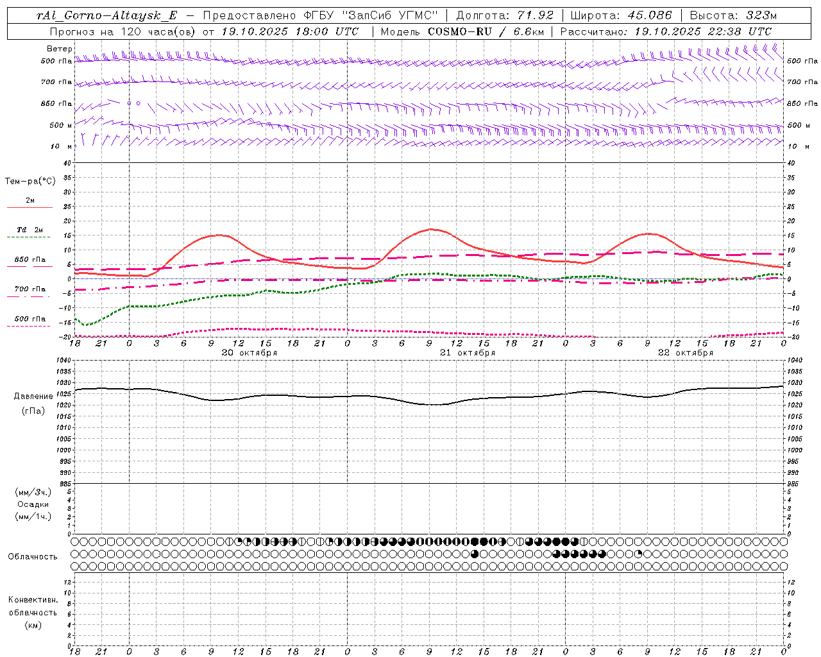Click the Облачность cloud cover label

[33, 557]
